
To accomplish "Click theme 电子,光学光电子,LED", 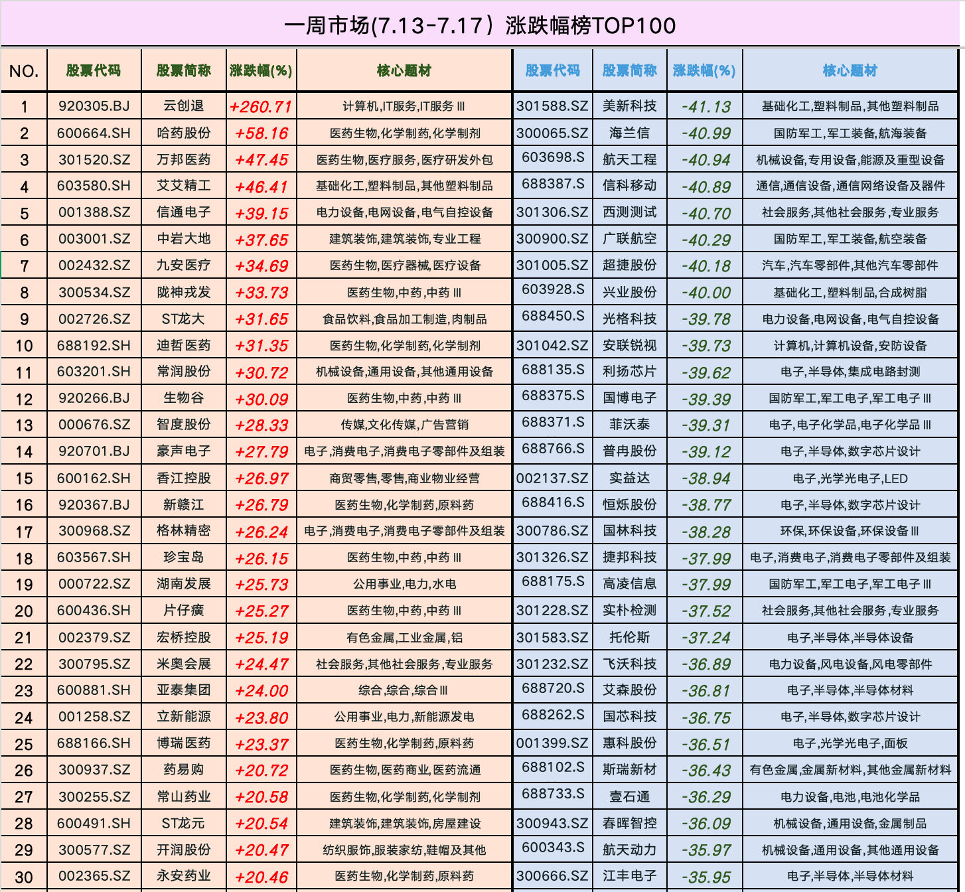I will click(850, 479).
